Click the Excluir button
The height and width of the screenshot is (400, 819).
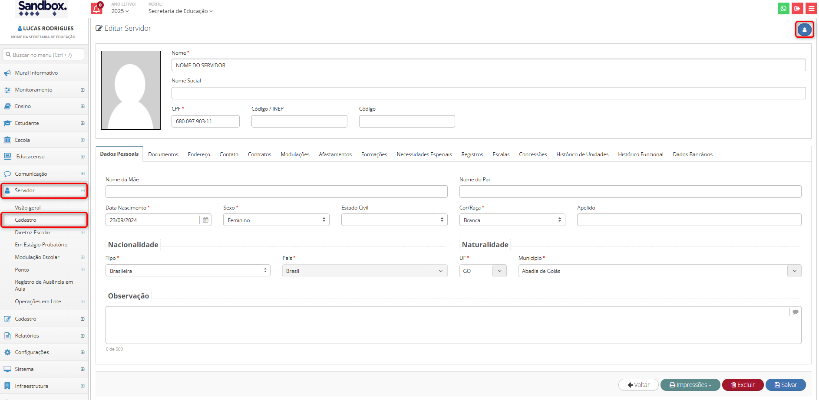pyautogui.click(x=743, y=385)
